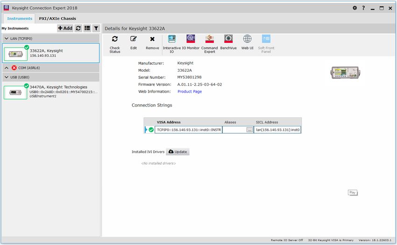Viewport: 397px width, 245px height.
Task: Click firmware version A.01.11-2.25-03-64-02
Action: point(199,84)
